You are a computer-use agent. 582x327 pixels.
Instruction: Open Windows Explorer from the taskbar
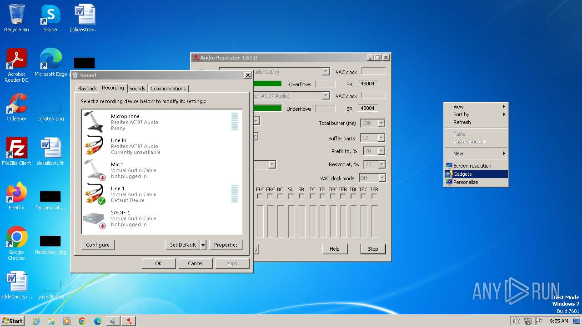[51, 321]
